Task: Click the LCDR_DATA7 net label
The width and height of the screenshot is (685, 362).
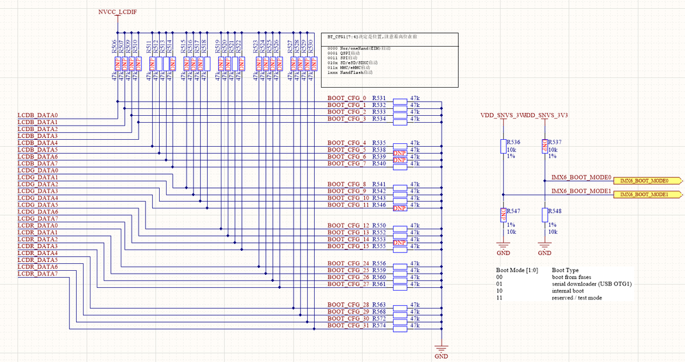Action: (38, 274)
